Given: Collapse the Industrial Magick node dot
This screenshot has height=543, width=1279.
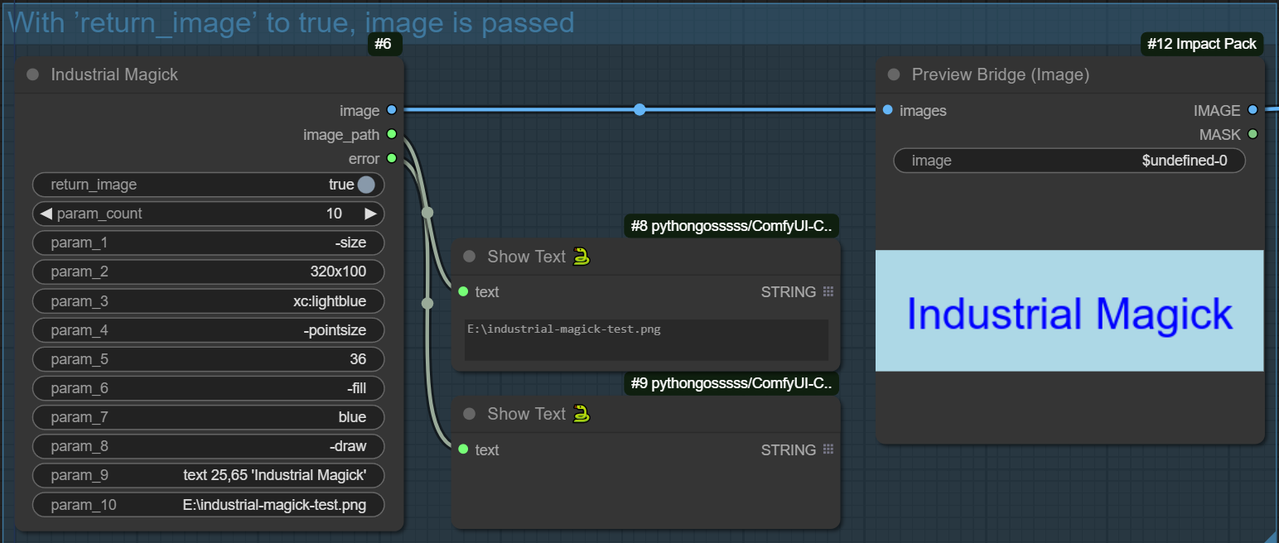Looking at the screenshot, I should coord(33,74).
